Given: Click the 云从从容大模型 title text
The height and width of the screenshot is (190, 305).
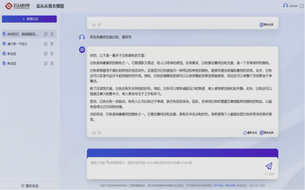Looking at the screenshot, I should (50, 6).
